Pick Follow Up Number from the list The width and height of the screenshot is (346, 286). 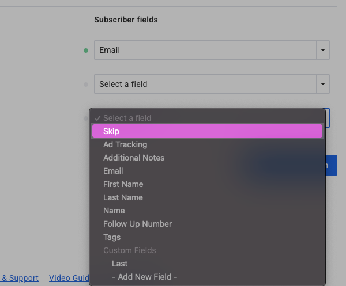click(137, 224)
